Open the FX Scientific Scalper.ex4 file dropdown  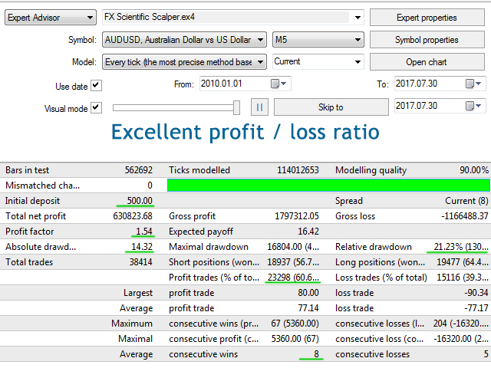coord(357,18)
